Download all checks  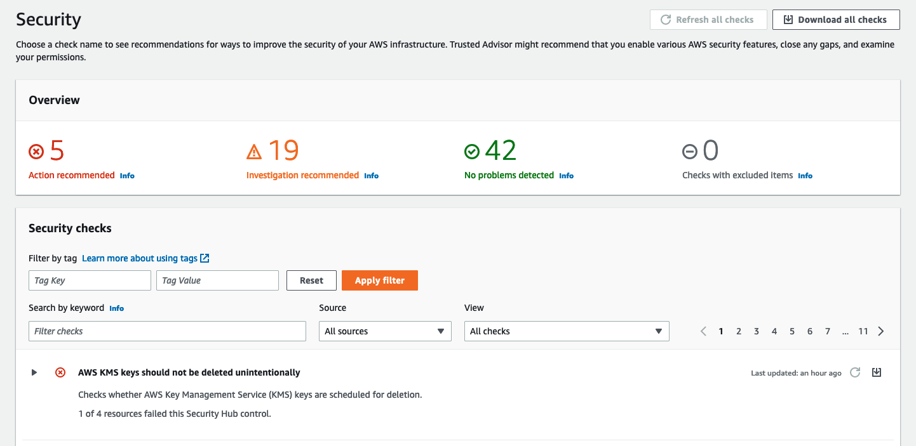[836, 20]
